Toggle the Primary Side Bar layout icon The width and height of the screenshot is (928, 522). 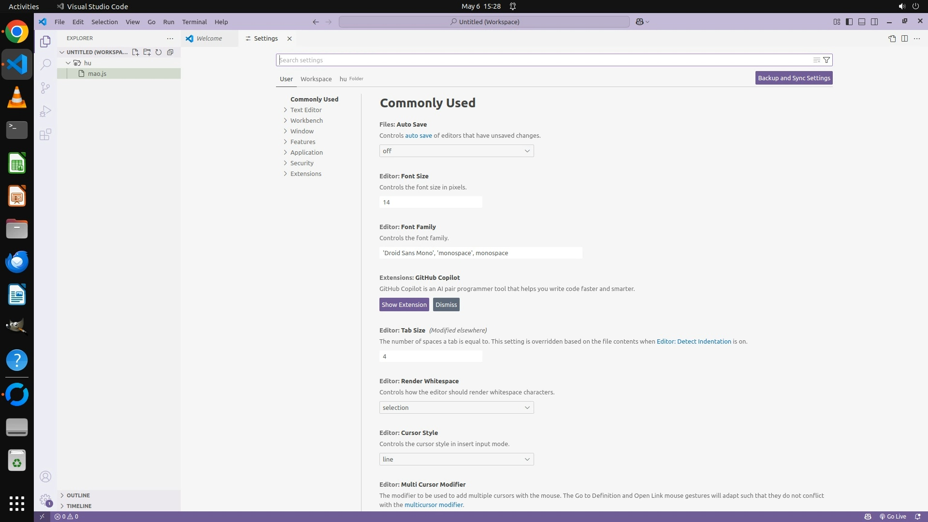tap(849, 22)
